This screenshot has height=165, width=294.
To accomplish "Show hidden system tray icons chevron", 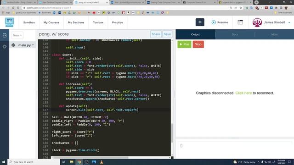I will pyautogui.click(x=259, y=162).
